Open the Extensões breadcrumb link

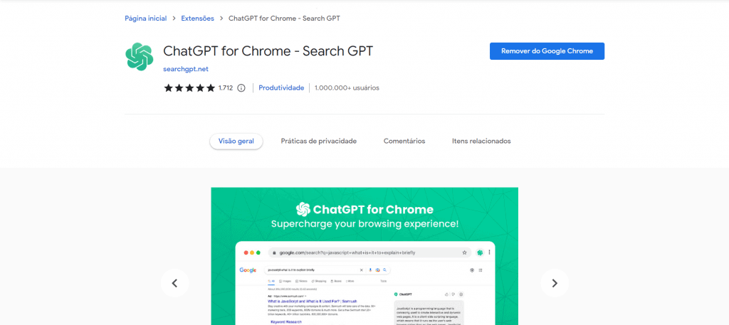click(x=198, y=18)
